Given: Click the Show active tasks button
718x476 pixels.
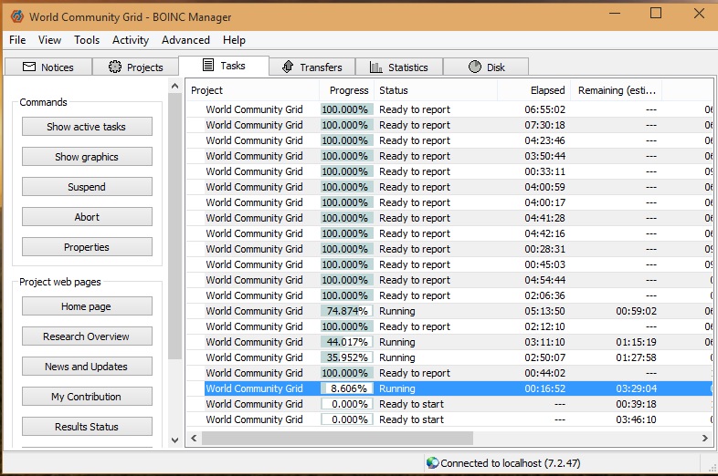Looking at the screenshot, I should coord(87,127).
